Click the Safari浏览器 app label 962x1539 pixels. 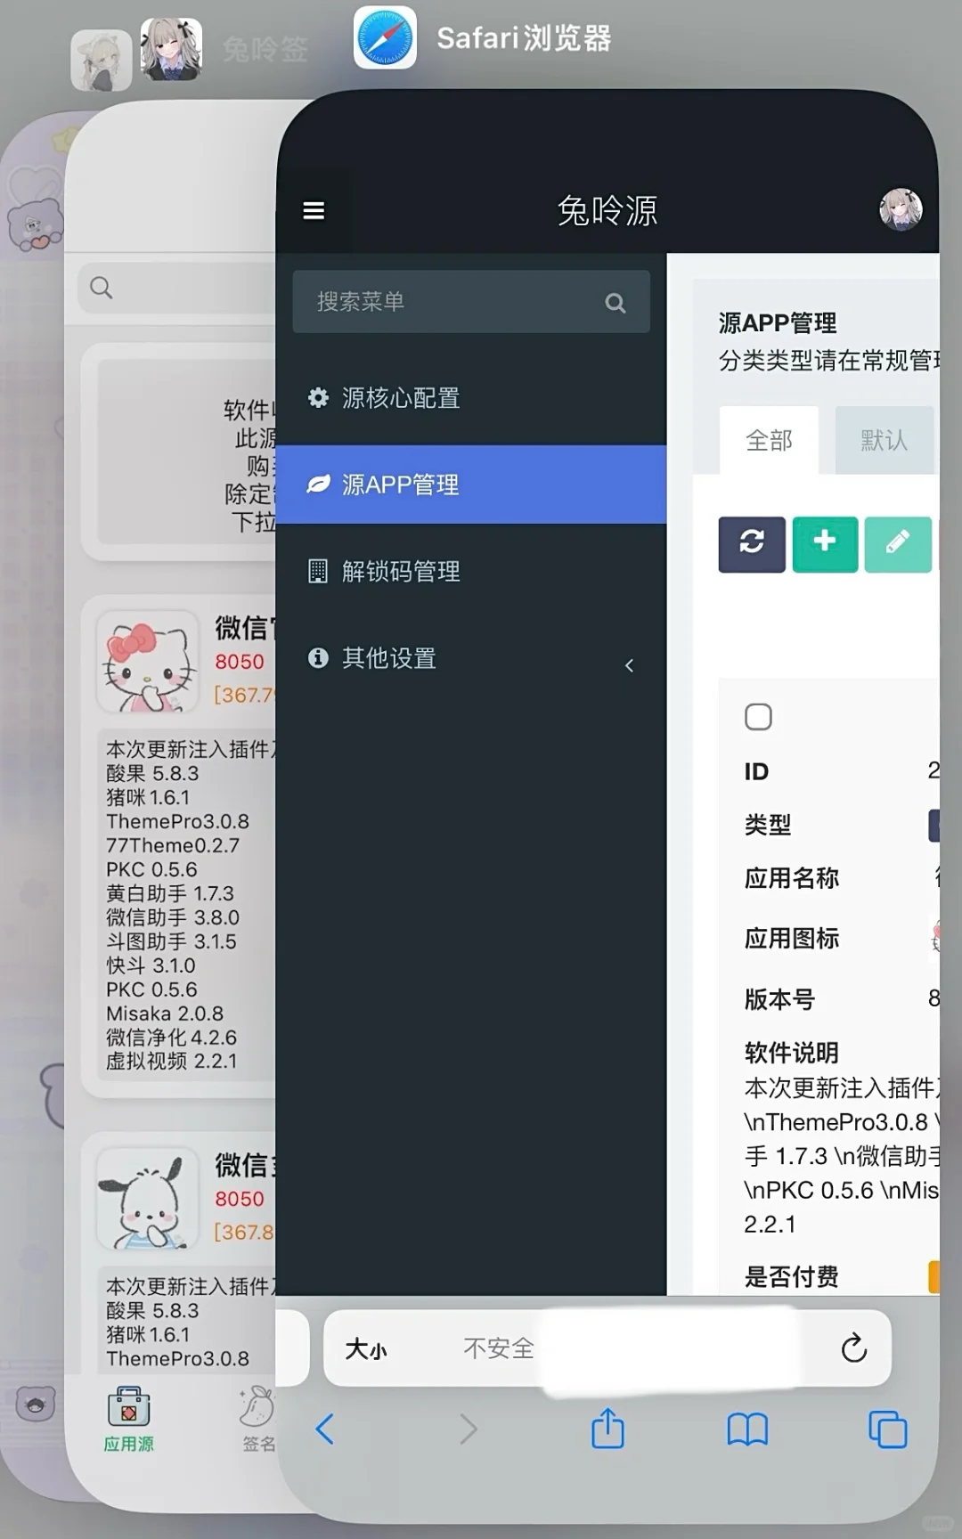(x=524, y=38)
